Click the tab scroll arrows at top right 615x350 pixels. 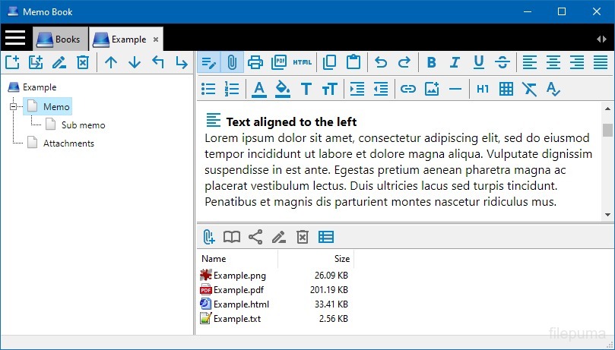(601, 39)
